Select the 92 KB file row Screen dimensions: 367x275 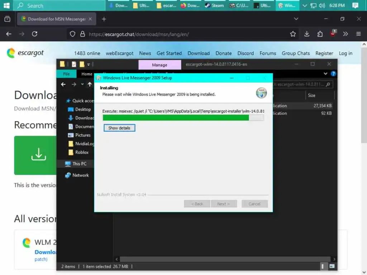(304, 113)
